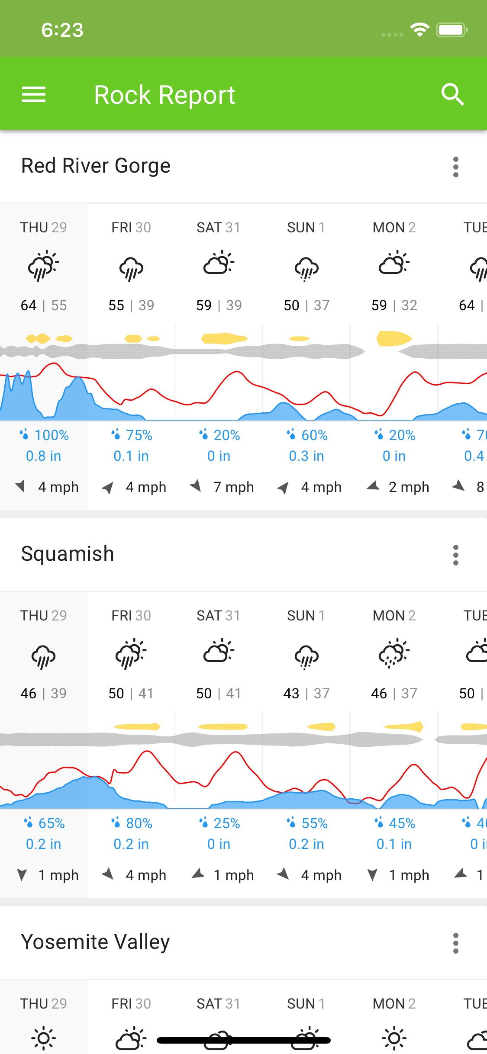Open Squamish three-dot options menu

coord(455,555)
